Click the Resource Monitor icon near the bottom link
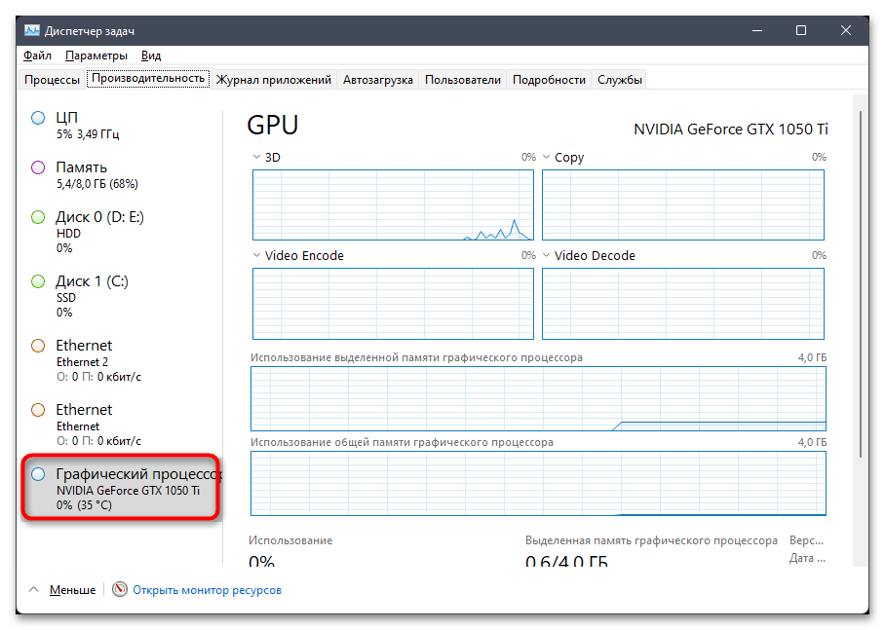The height and width of the screenshot is (630, 885). coord(119,589)
